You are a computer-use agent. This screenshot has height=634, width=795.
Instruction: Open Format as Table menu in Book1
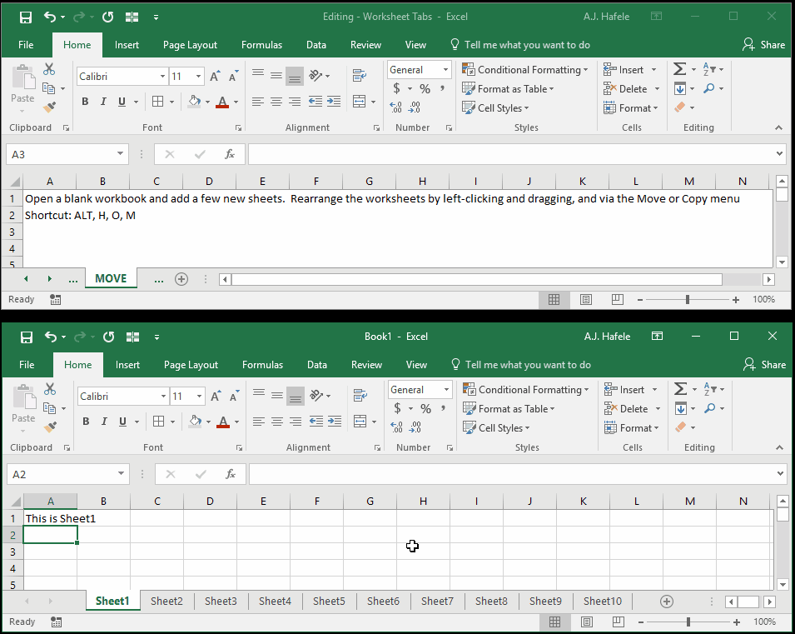[509, 409]
